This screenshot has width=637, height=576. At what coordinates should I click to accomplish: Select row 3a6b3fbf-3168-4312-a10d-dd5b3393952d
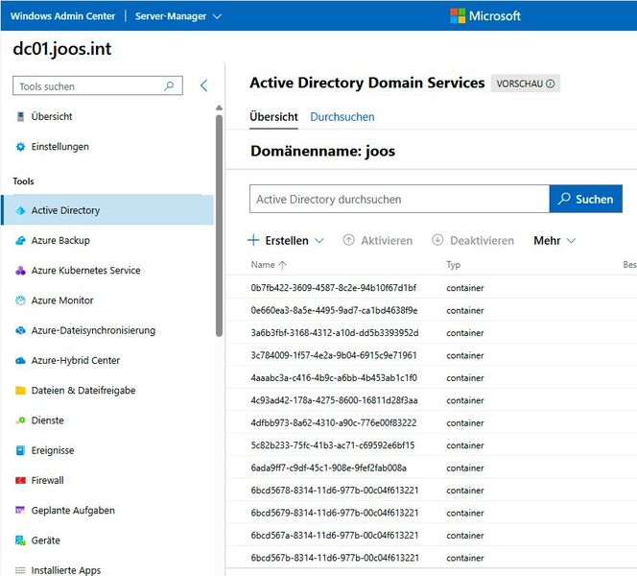click(432, 333)
